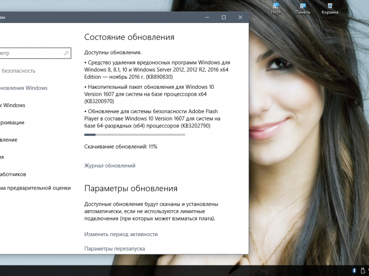Open the Ноут desktop shortcut
The image size is (369, 276).
click(275, 9)
